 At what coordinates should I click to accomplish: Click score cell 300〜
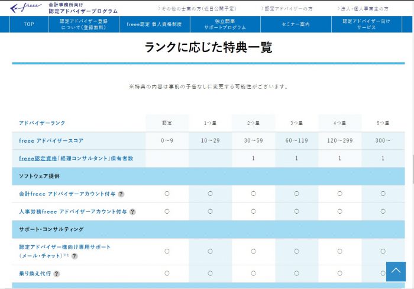[383, 141]
